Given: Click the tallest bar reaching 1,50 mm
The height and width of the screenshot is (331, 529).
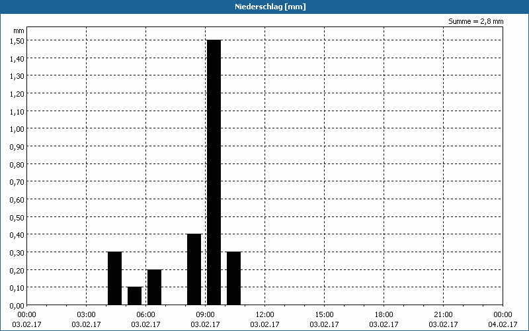Looking at the screenshot, I should point(214,172).
